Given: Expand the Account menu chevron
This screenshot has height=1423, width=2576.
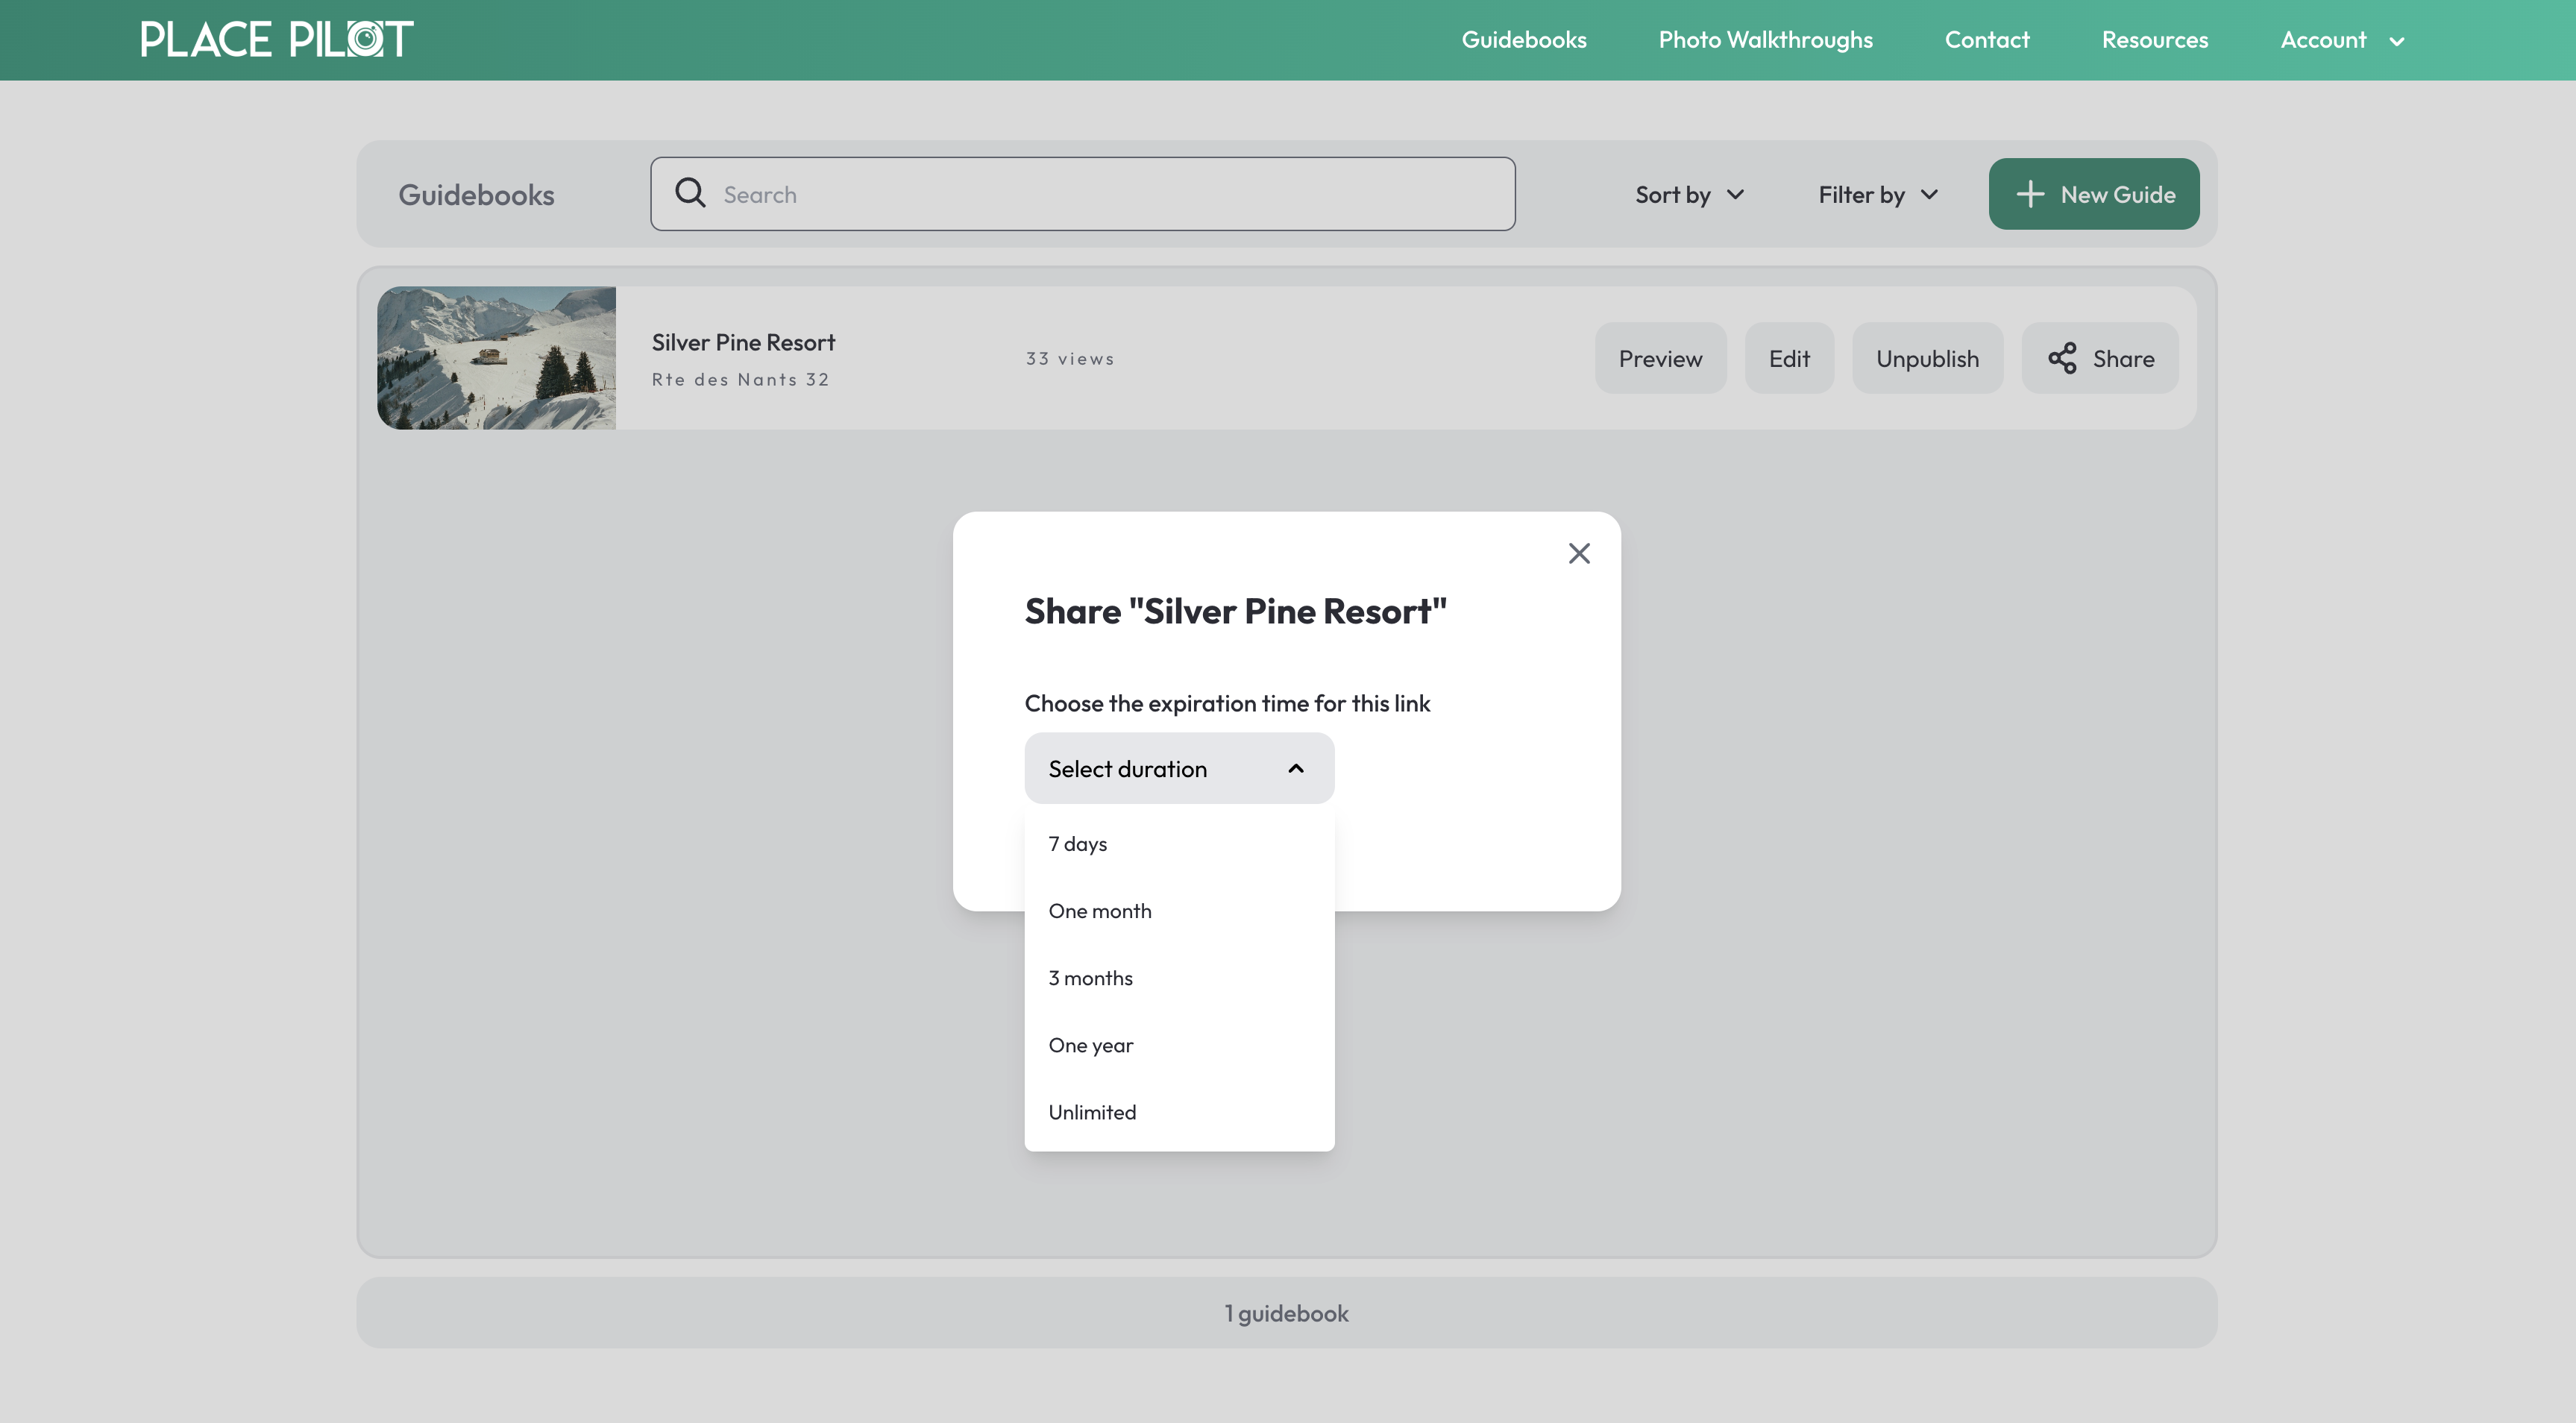Looking at the screenshot, I should [2396, 41].
